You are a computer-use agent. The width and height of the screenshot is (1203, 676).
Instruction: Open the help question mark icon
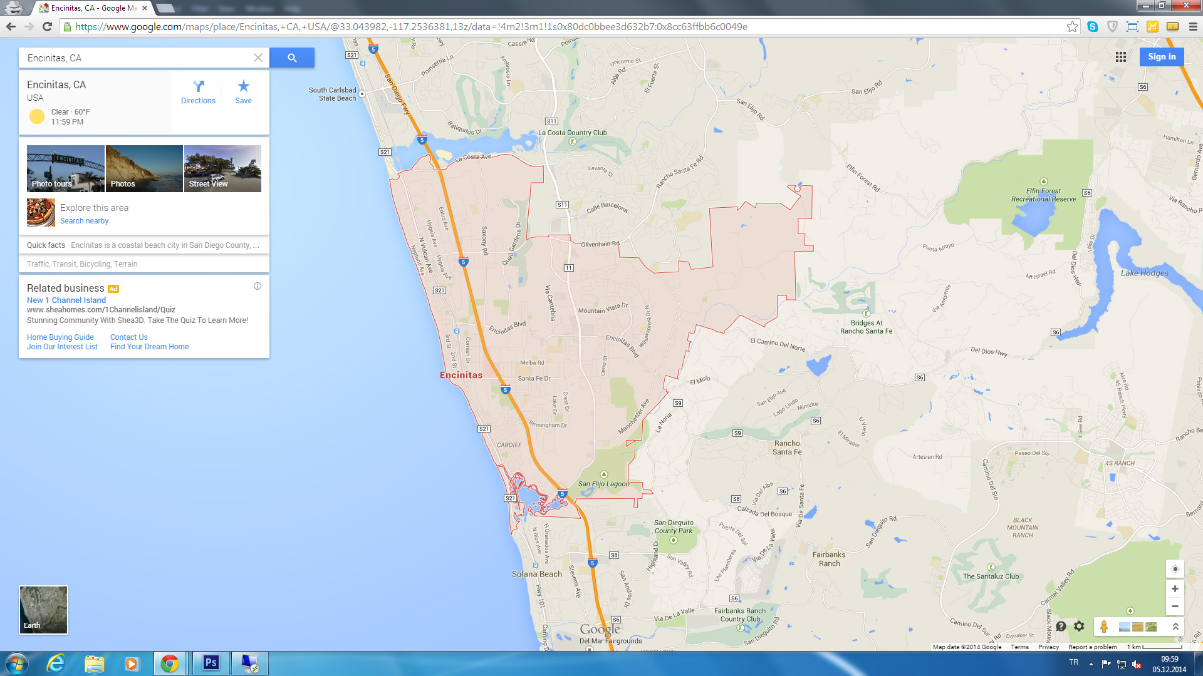click(x=1061, y=627)
